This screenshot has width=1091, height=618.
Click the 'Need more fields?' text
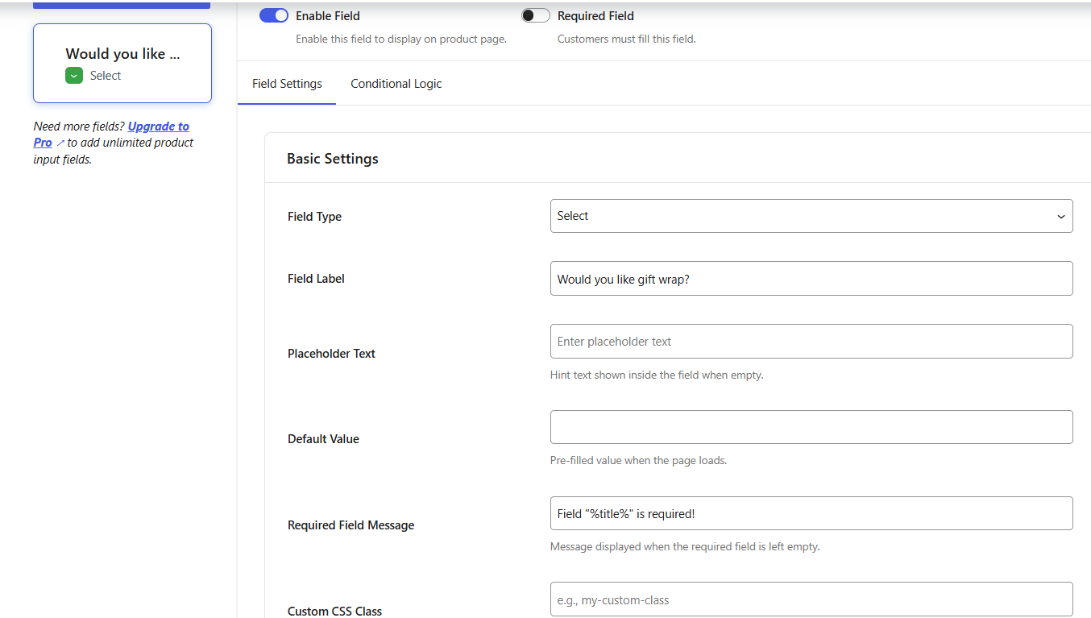click(x=79, y=127)
